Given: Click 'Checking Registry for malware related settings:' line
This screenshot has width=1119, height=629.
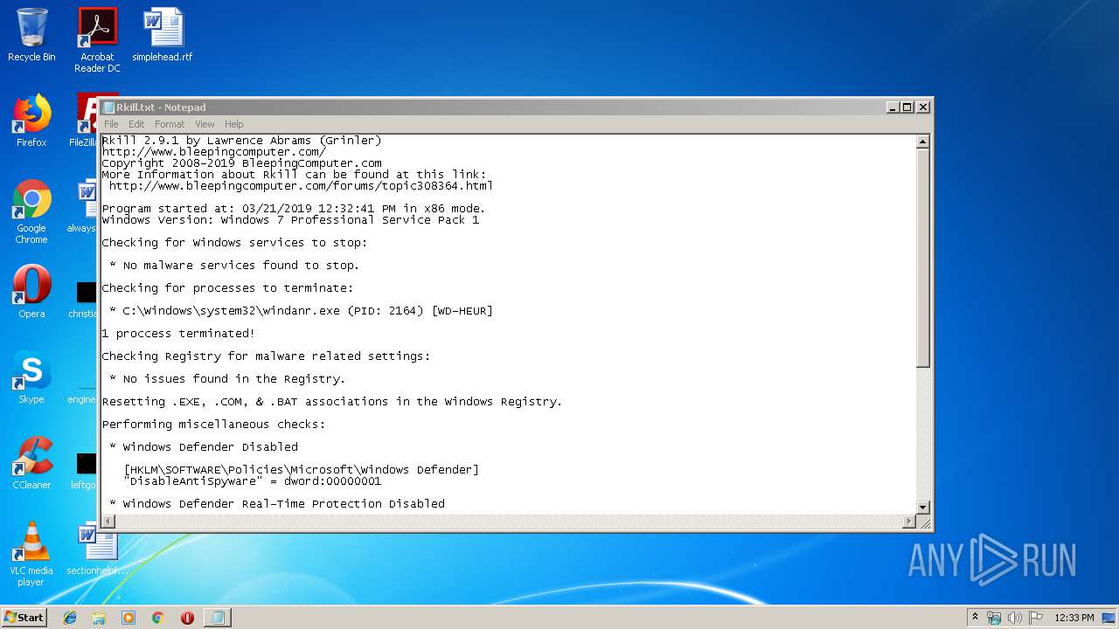Looking at the screenshot, I should [x=266, y=356].
